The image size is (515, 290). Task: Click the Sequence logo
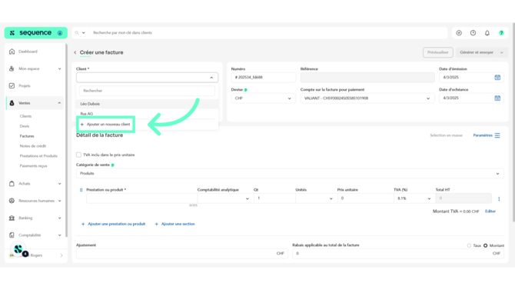pyautogui.click(x=35, y=33)
